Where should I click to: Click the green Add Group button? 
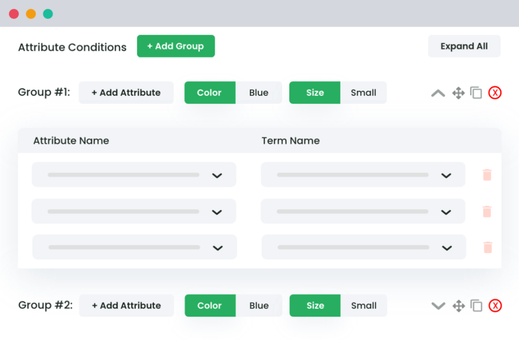tap(176, 46)
